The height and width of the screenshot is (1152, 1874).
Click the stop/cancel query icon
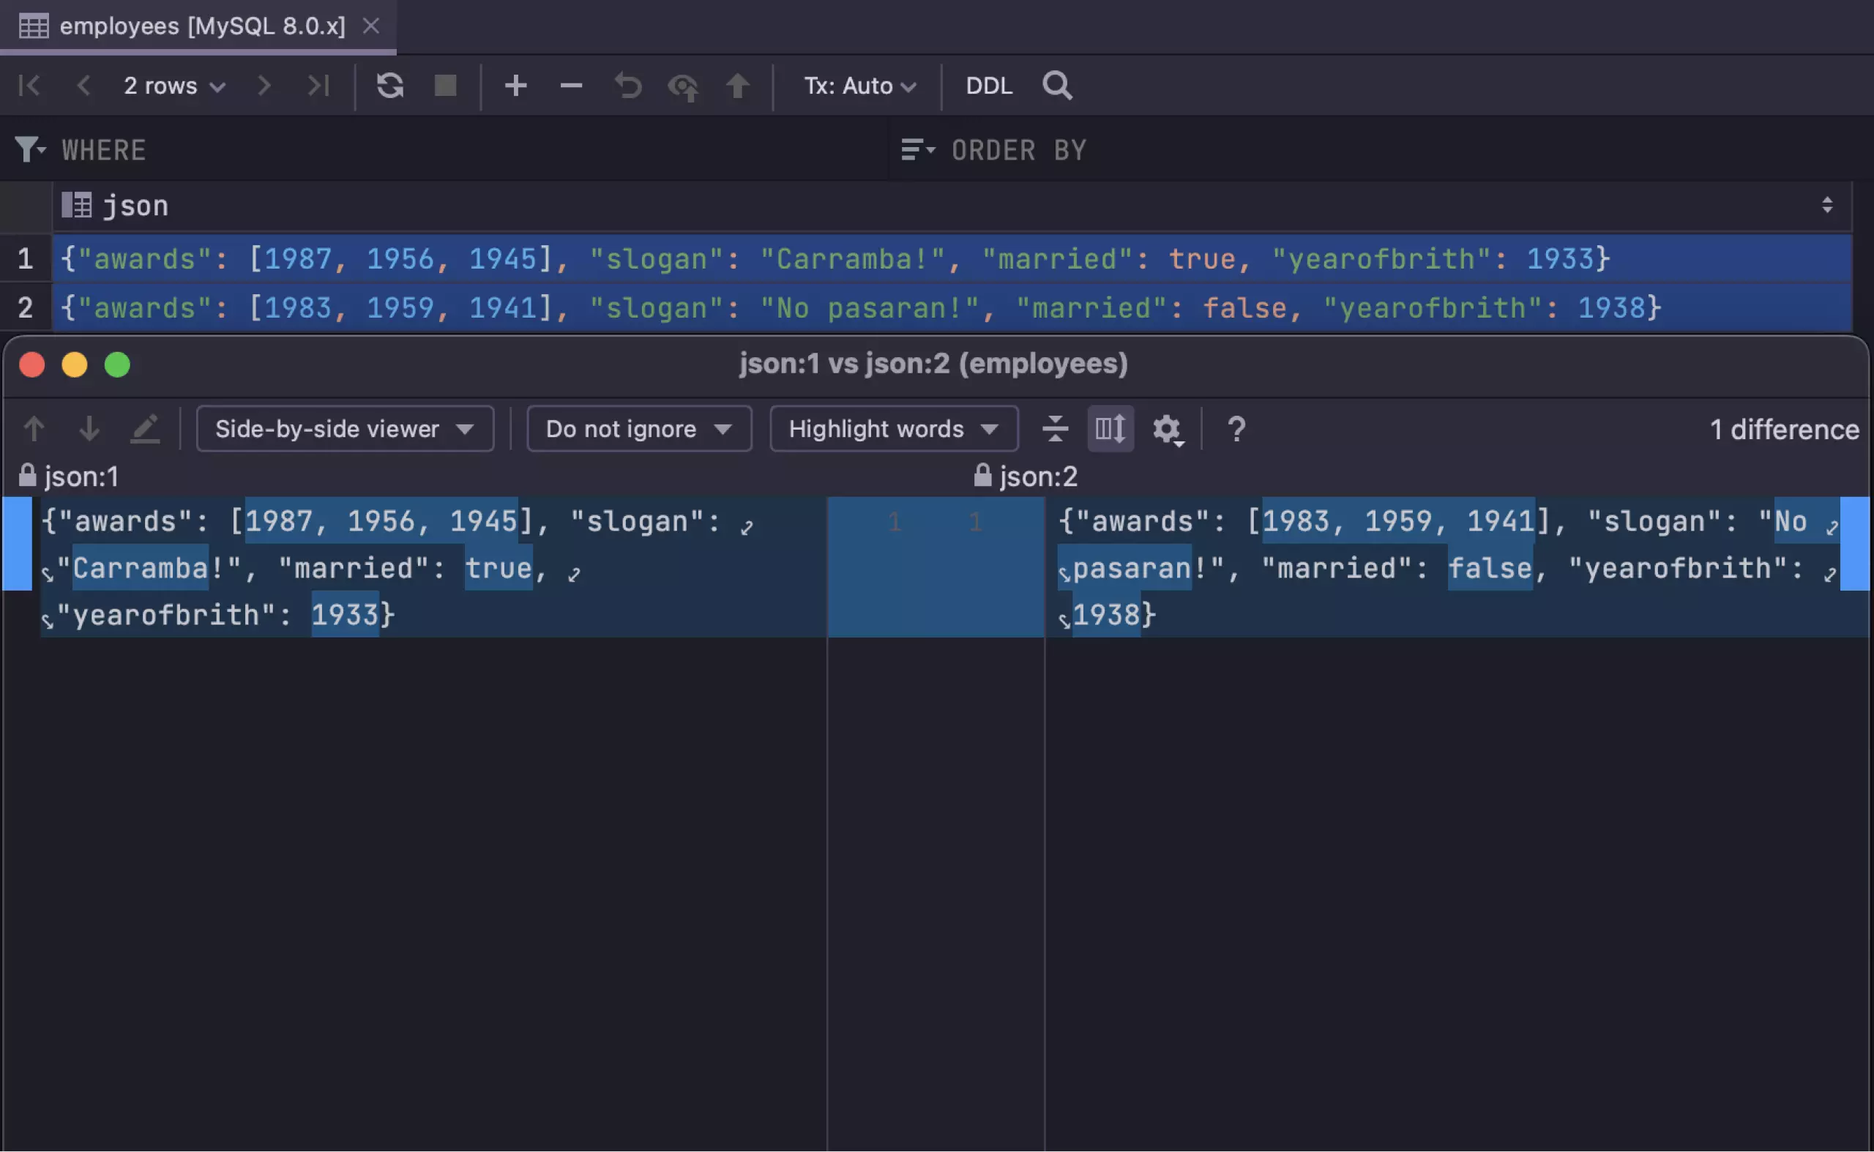(447, 84)
